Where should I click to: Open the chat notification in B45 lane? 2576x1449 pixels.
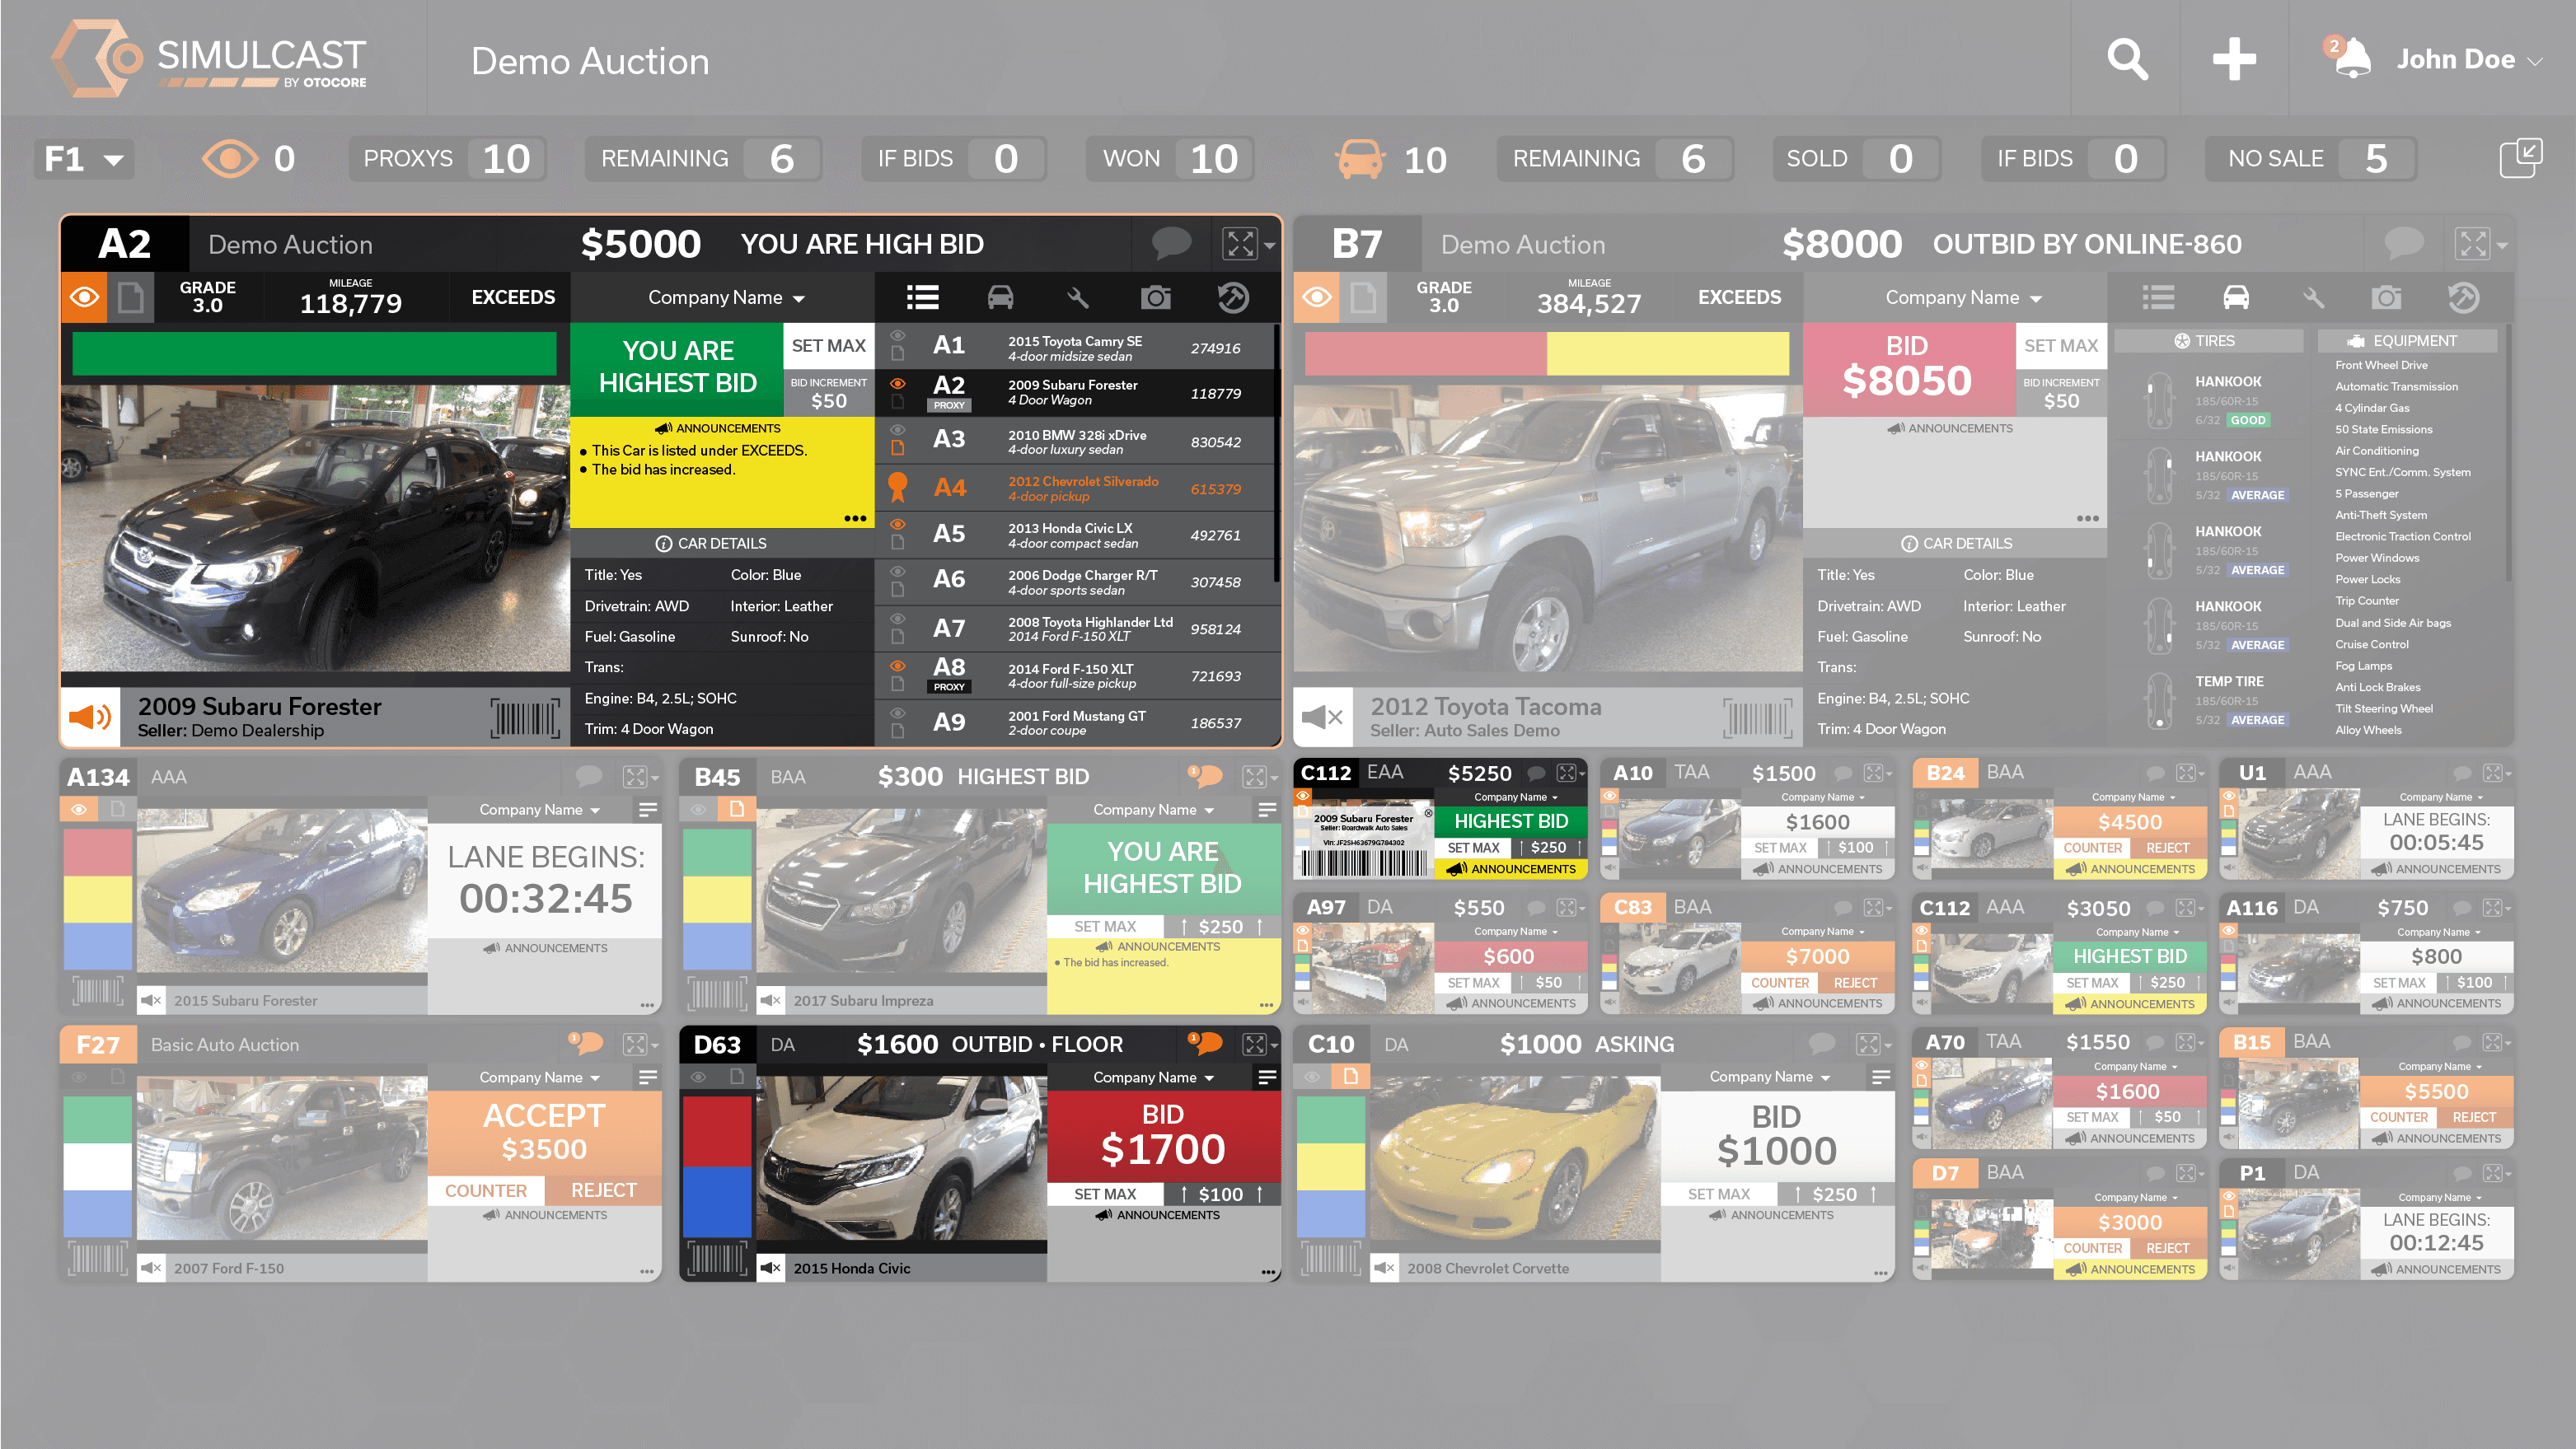pyautogui.click(x=1205, y=775)
